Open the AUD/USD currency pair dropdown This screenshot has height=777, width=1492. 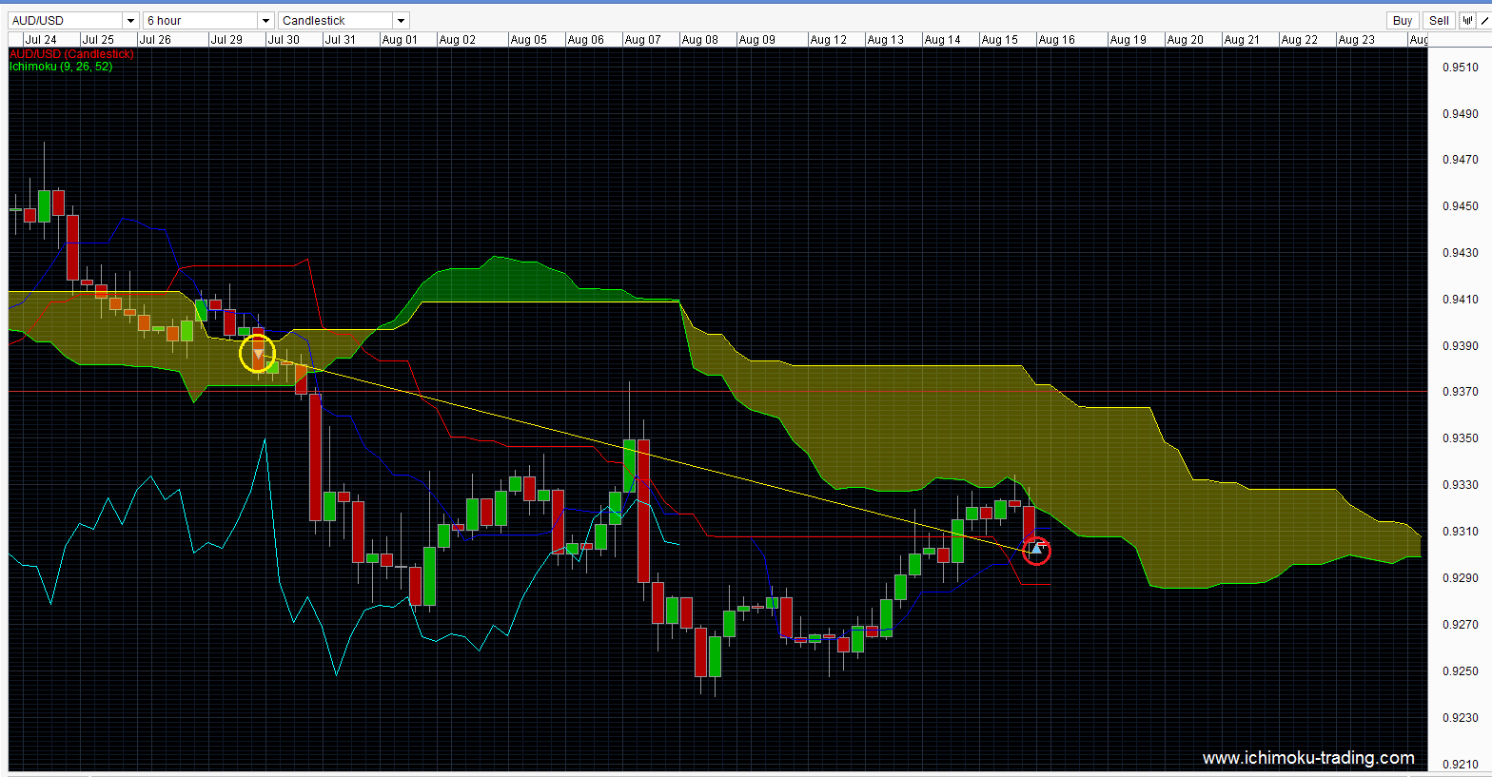[74, 21]
